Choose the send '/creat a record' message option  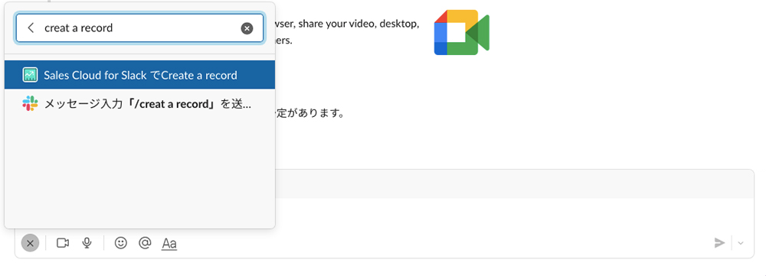(x=139, y=103)
